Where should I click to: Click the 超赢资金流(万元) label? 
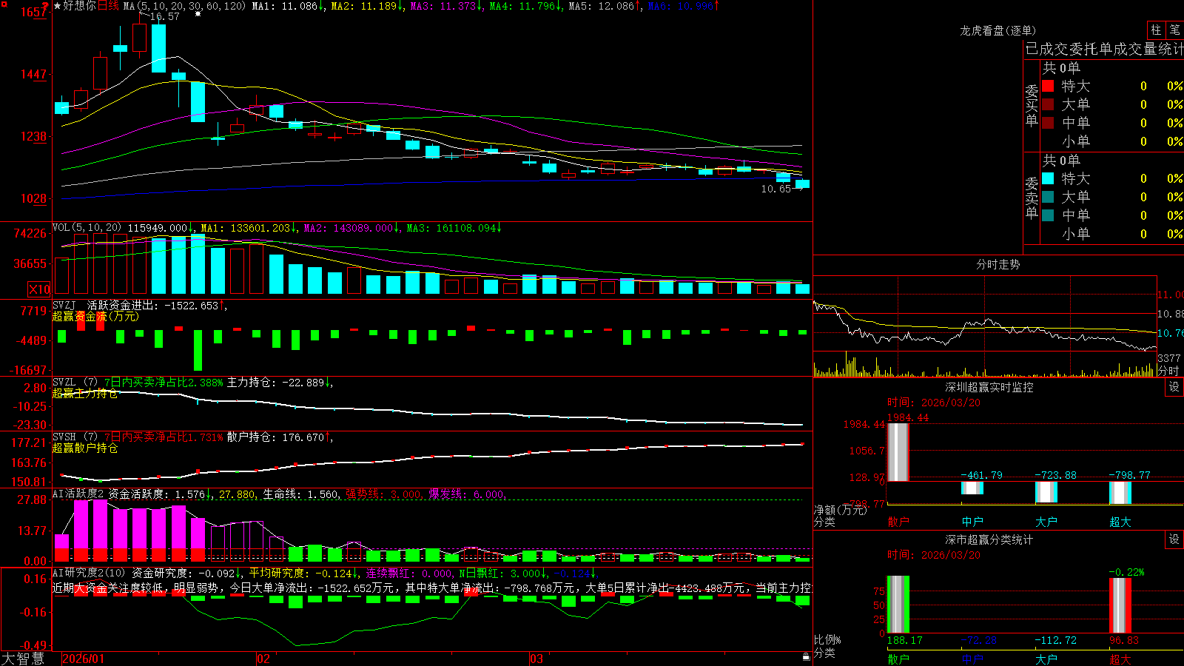point(95,316)
